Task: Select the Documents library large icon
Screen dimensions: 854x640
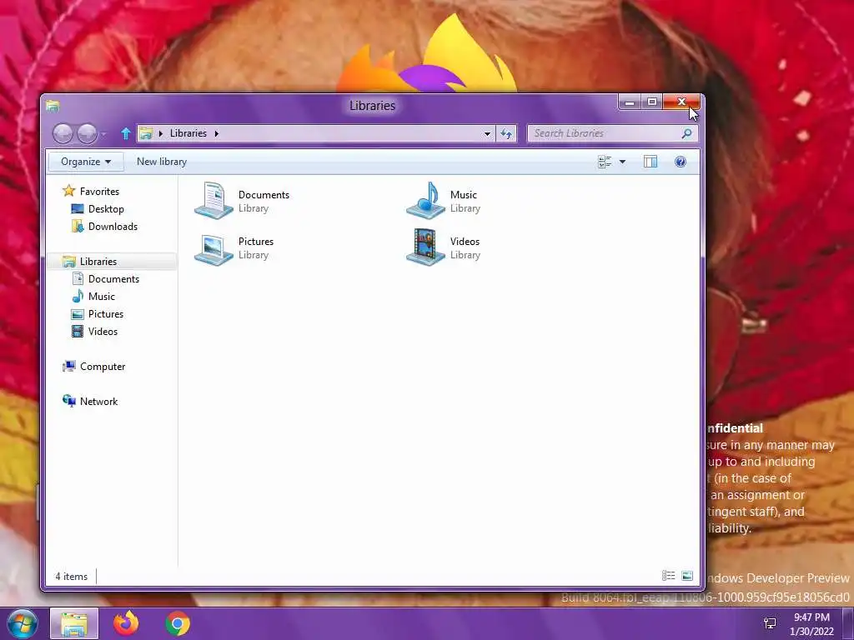Action: pyautogui.click(x=214, y=201)
